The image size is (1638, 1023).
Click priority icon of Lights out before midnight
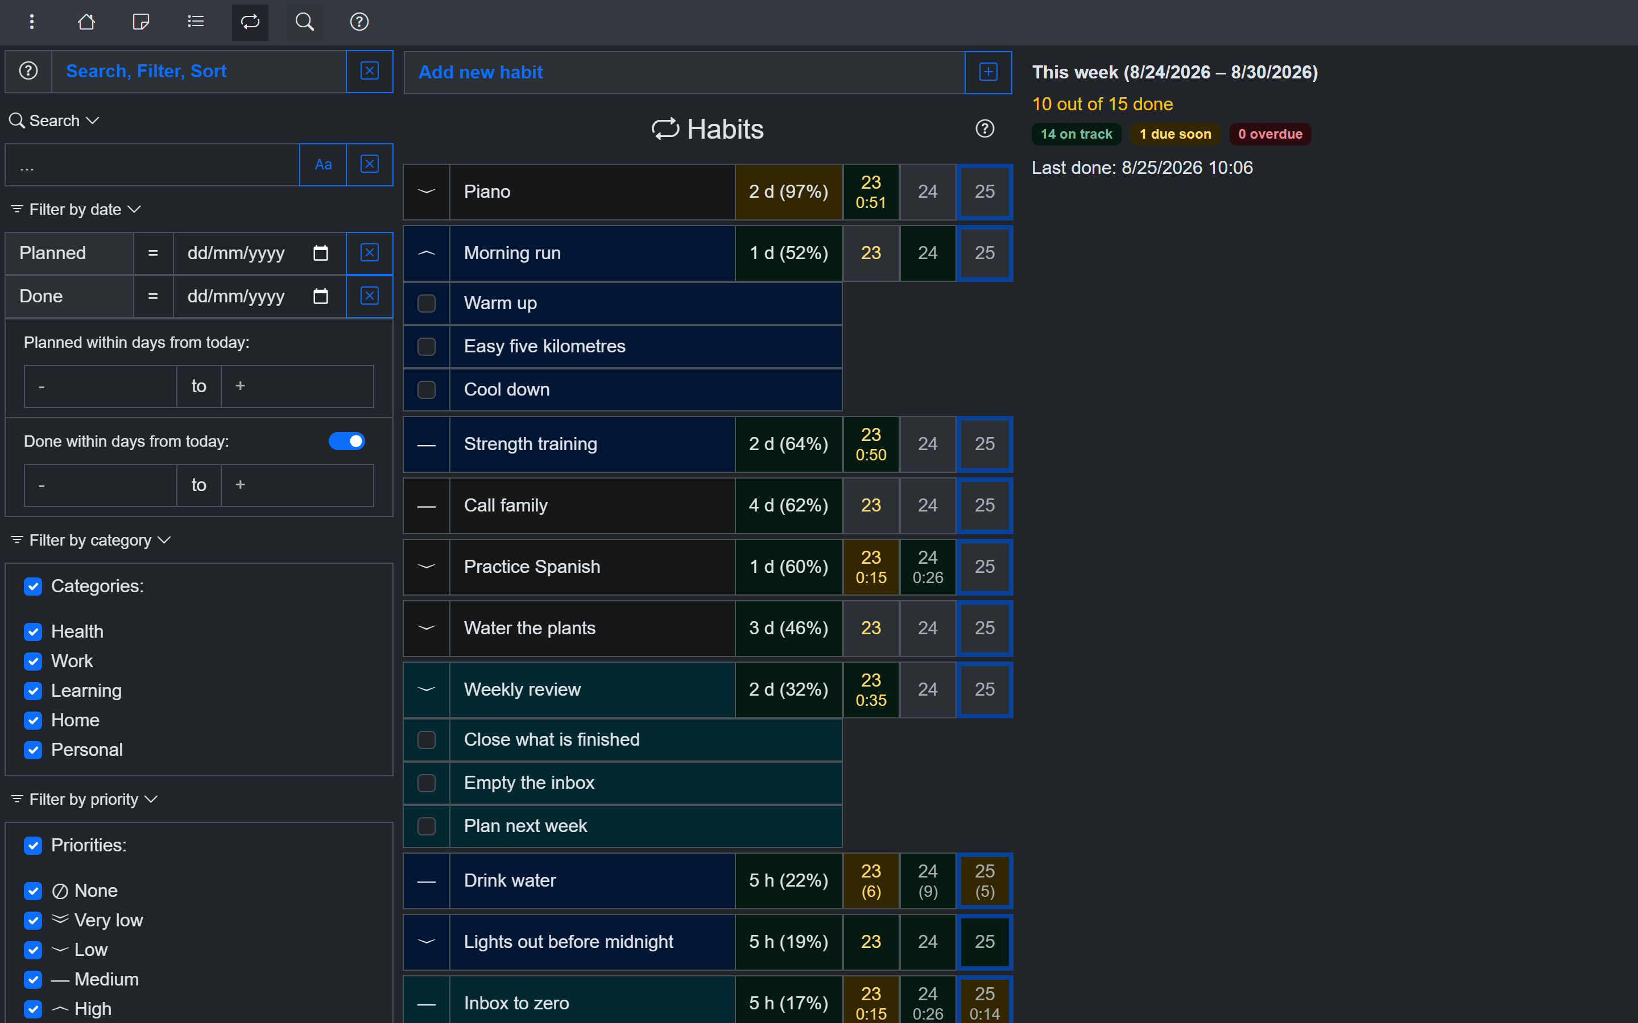click(x=427, y=942)
